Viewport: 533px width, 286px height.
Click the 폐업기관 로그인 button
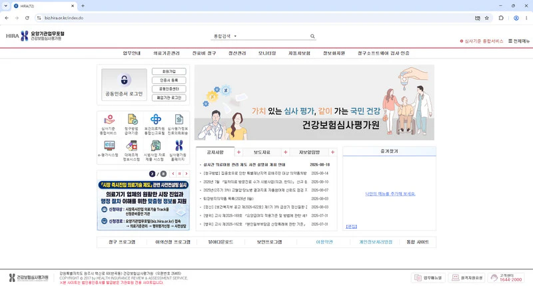click(x=169, y=98)
